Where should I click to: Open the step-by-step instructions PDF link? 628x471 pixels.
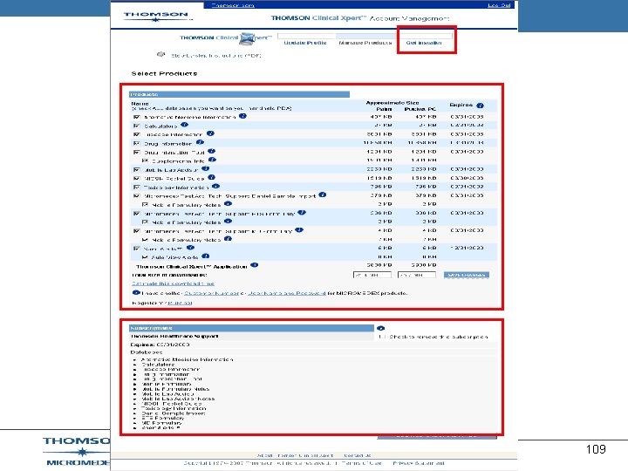tap(216, 56)
